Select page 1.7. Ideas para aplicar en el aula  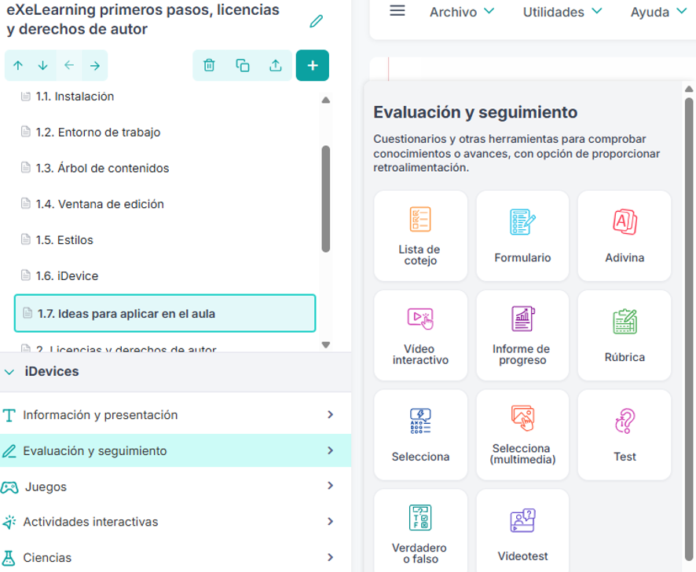(x=165, y=313)
